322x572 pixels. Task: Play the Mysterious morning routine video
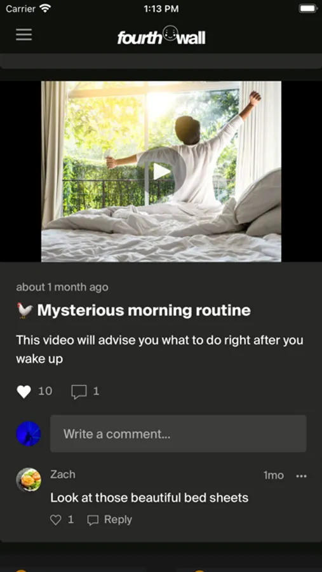coord(161,171)
